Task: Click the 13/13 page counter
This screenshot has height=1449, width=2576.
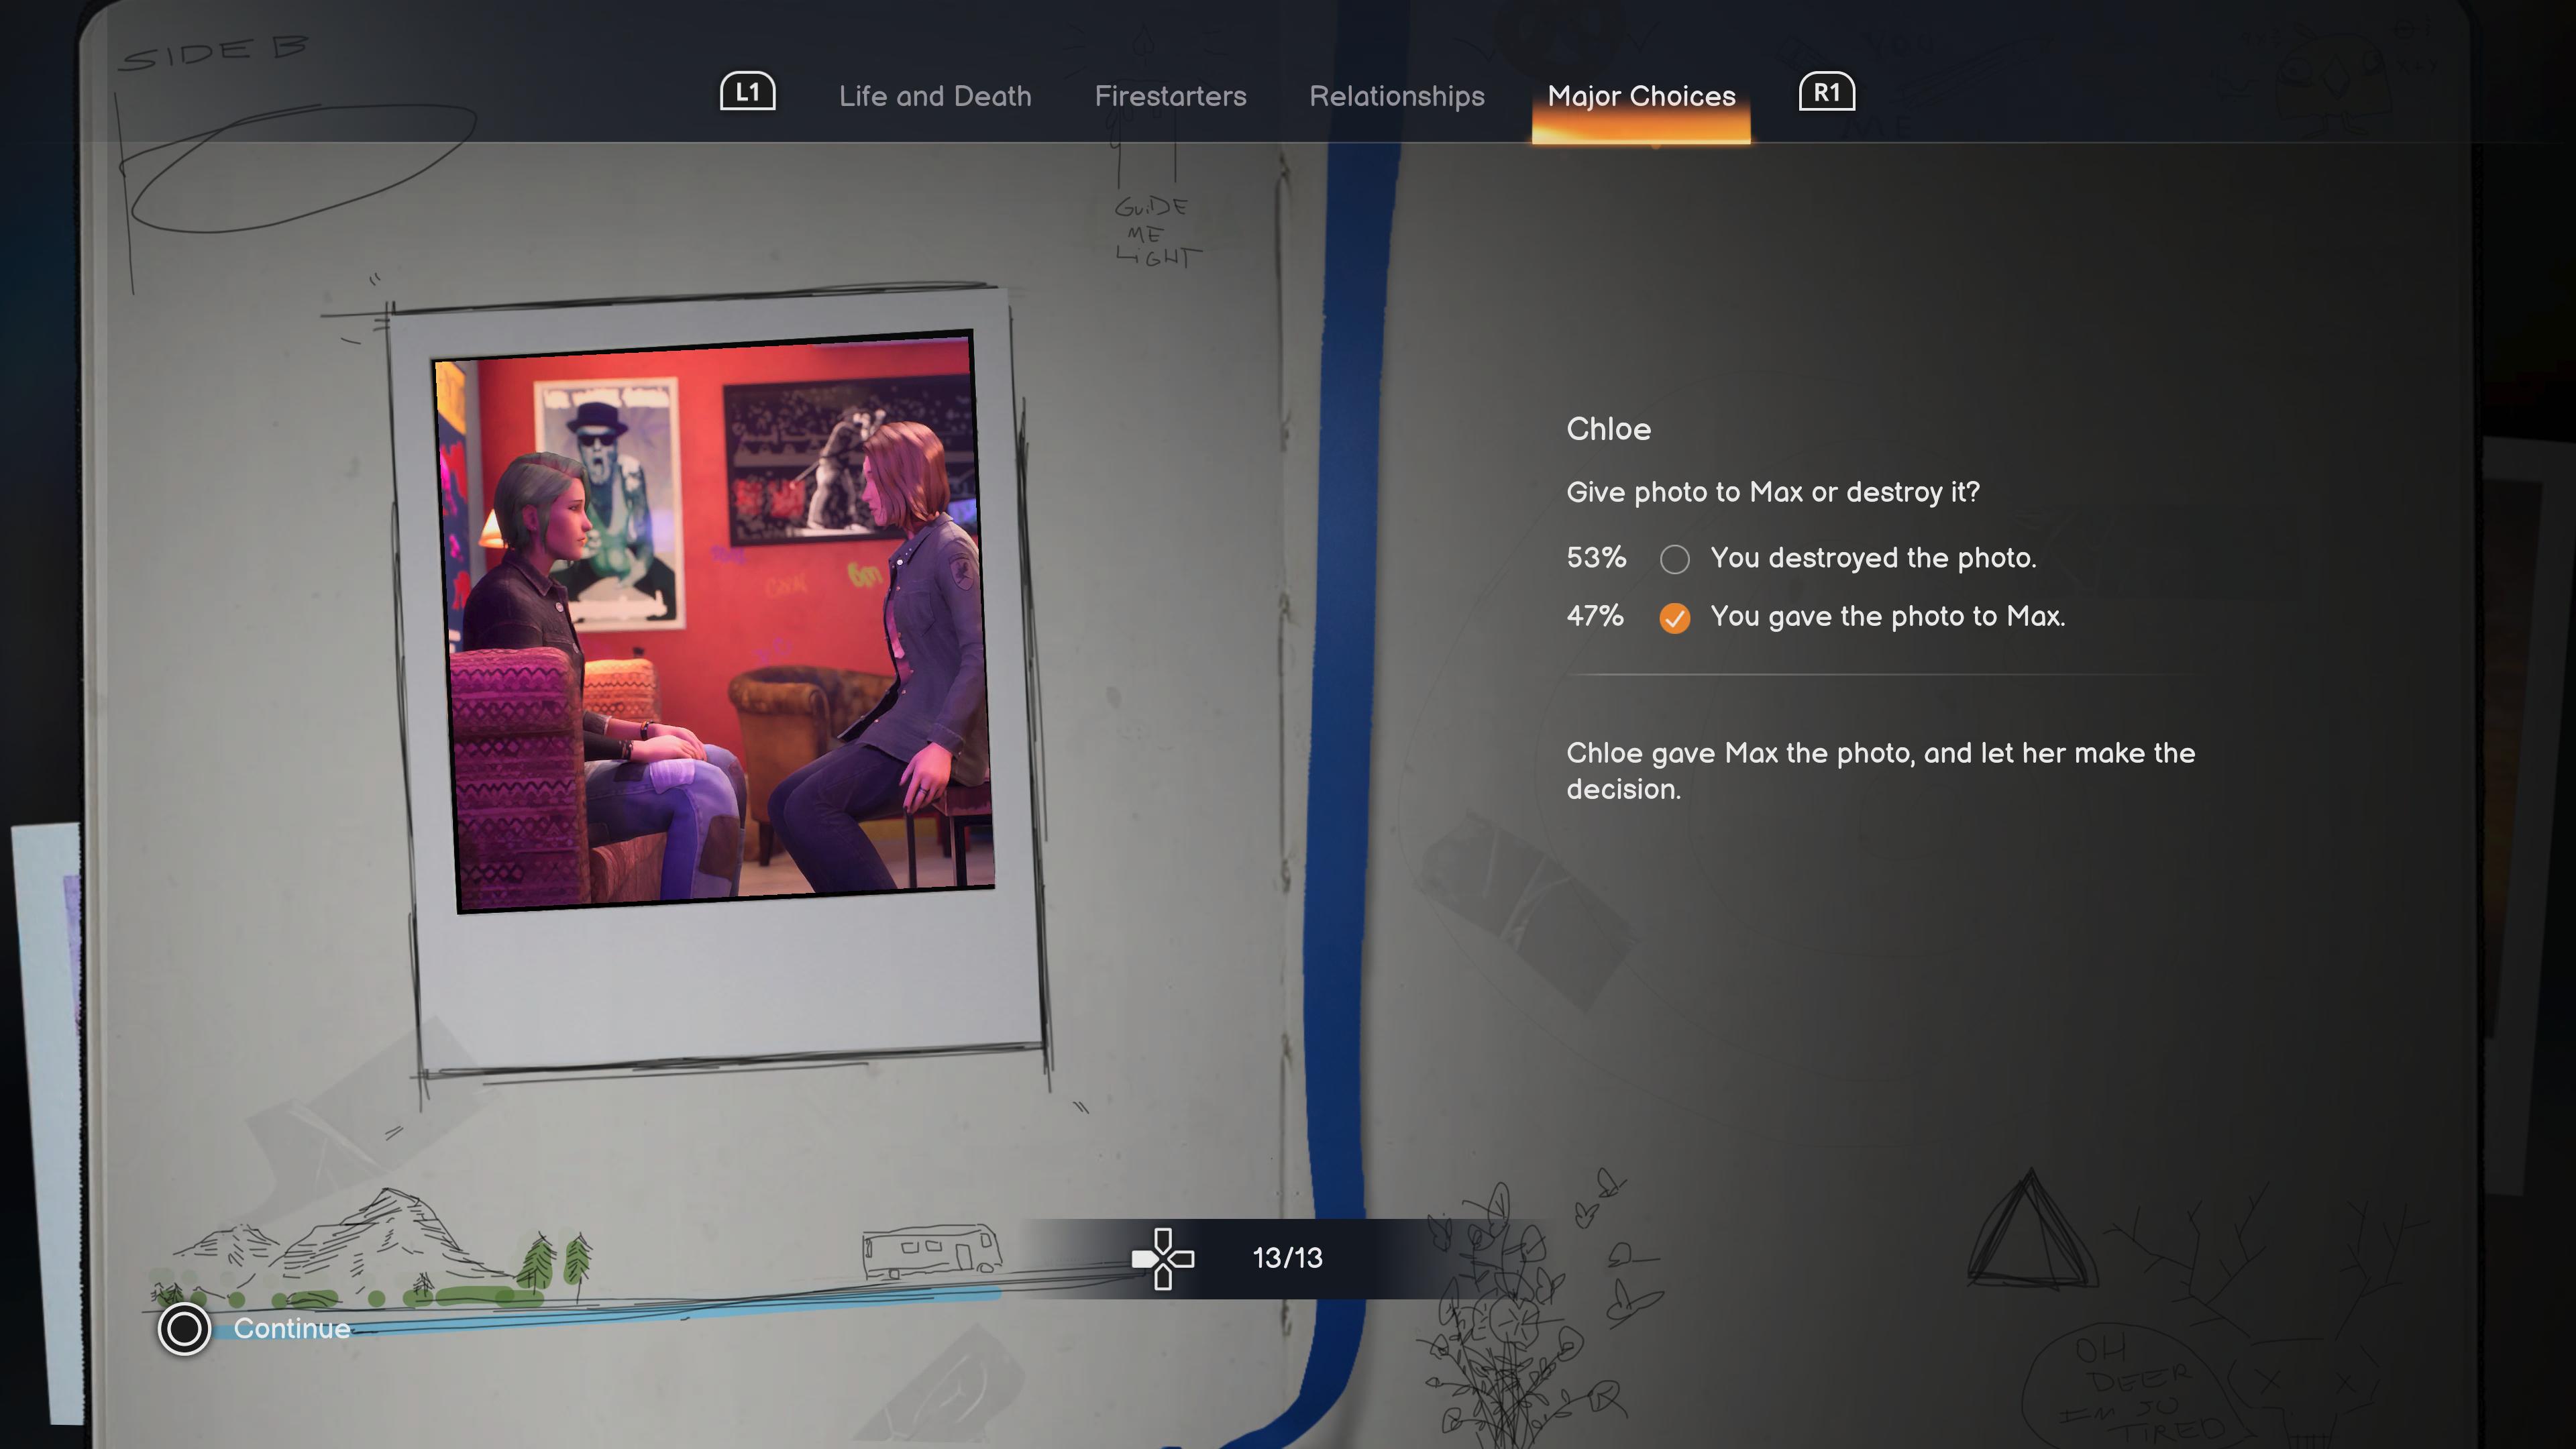Action: click(1287, 1258)
